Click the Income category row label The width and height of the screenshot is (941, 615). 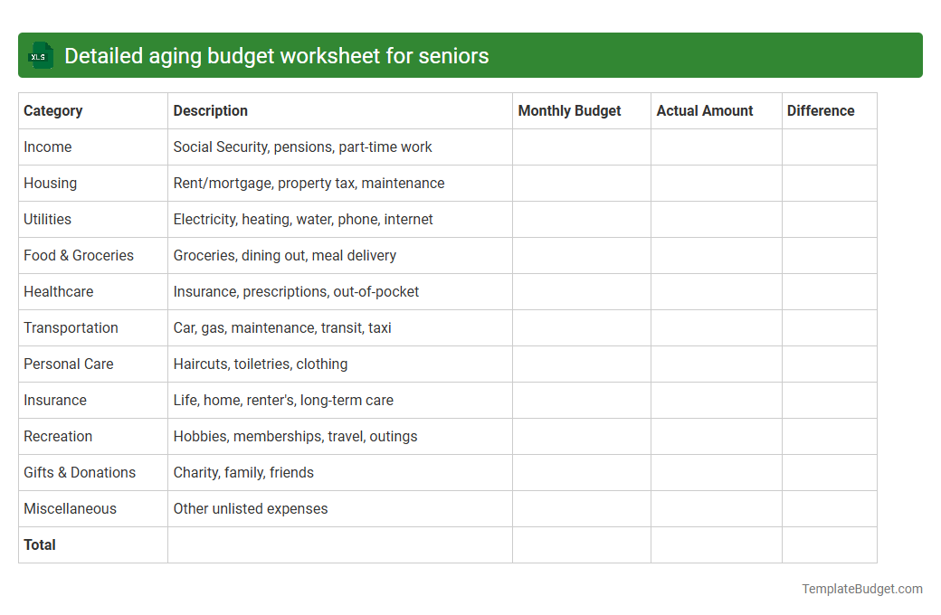[x=48, y=147]
